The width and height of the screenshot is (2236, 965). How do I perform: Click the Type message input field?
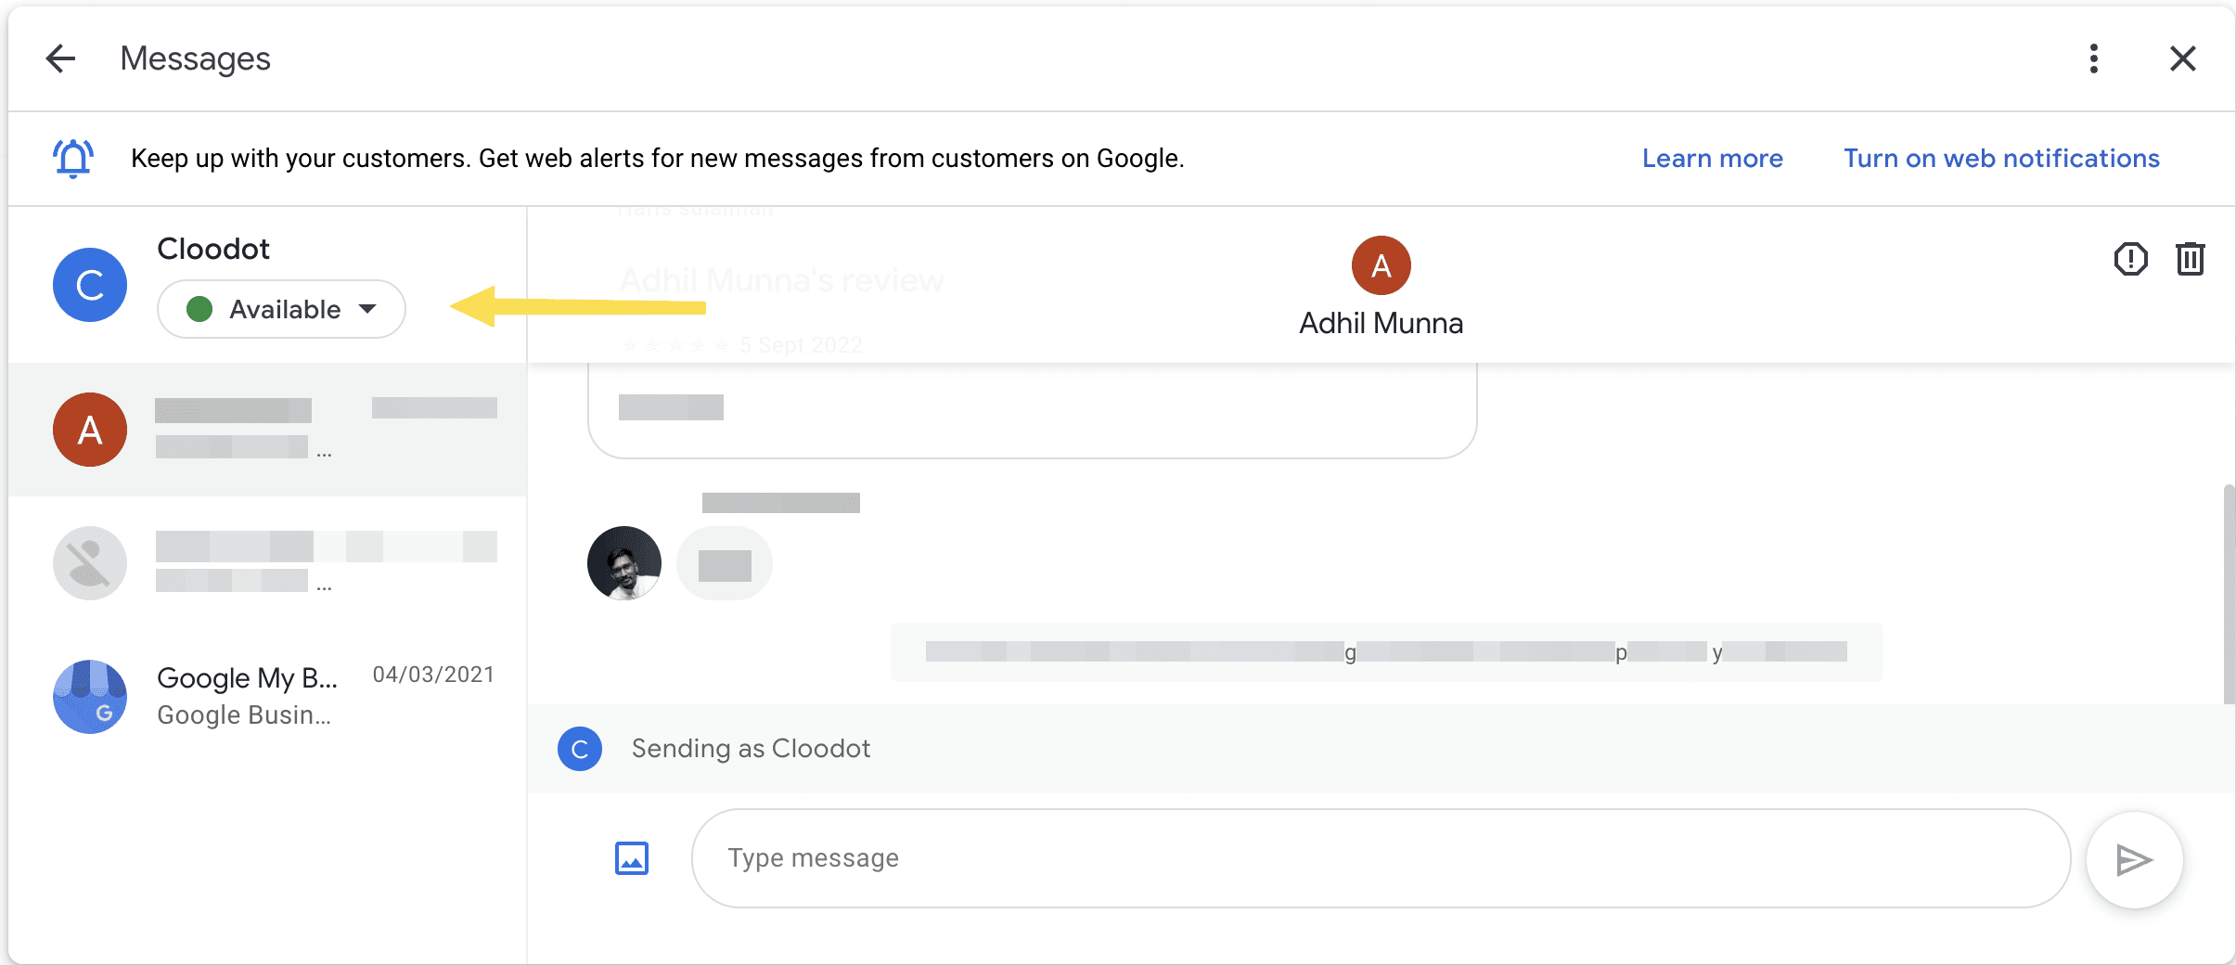[x=1381, y=858]
